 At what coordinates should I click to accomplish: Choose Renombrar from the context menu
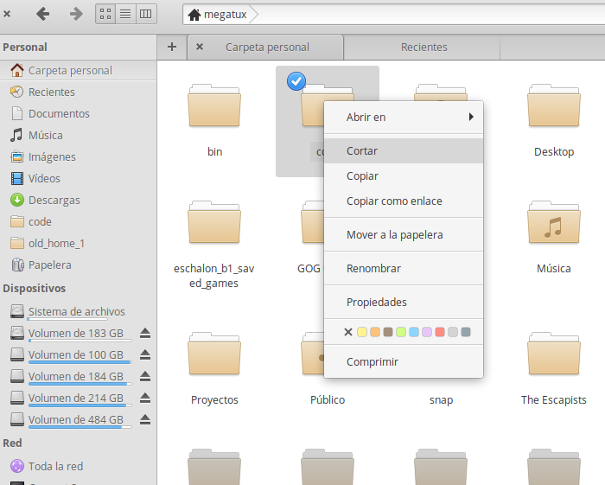click(404, 268)
